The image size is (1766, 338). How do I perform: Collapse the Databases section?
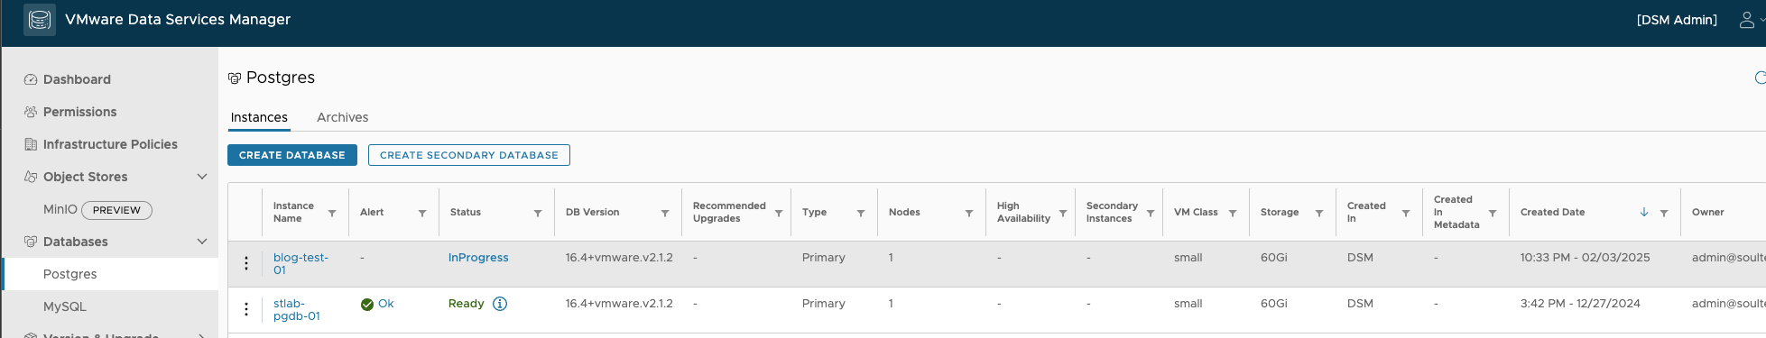coord(202,242)
